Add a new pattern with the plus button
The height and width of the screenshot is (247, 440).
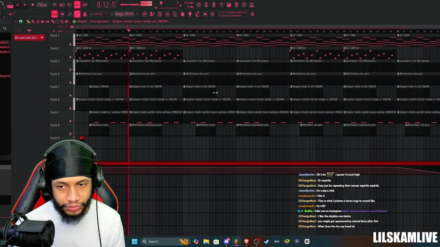click(x=137, y=14)
